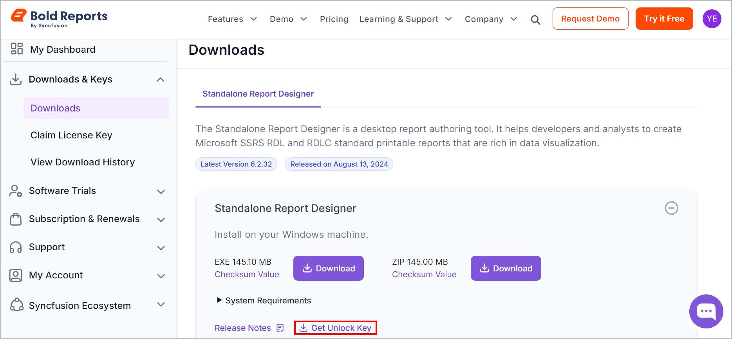Screen dimensions: 732x339
Task: Click the Downloads page heading
Action: 226,50
